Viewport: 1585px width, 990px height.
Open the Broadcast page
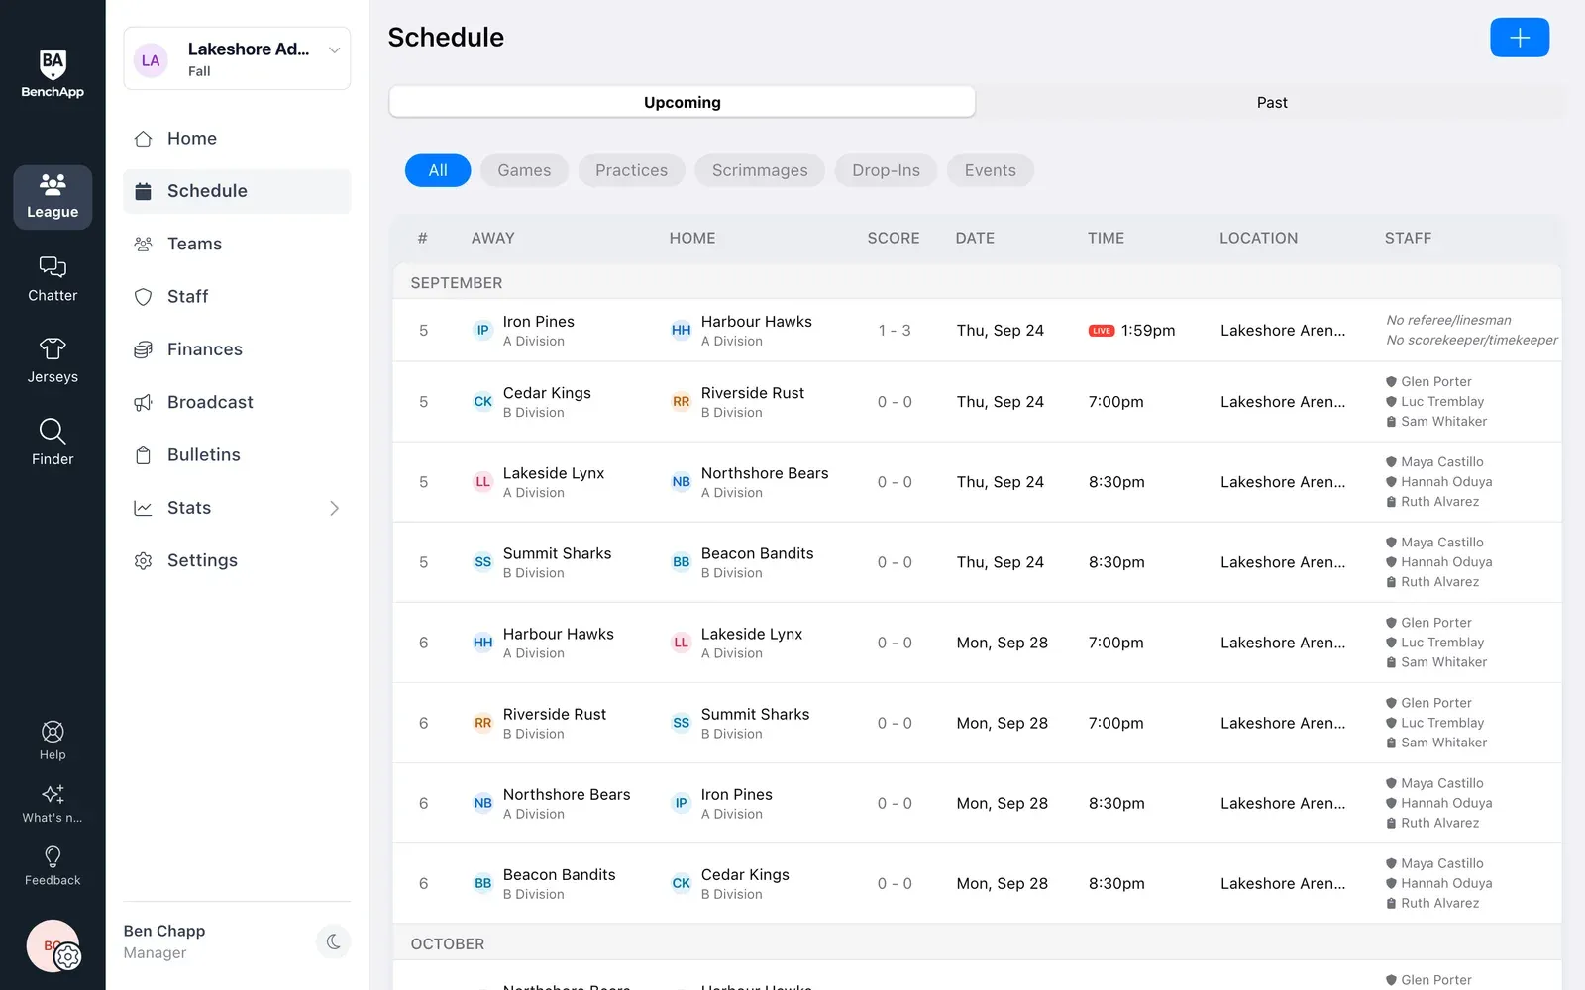[x=237, y=402]
